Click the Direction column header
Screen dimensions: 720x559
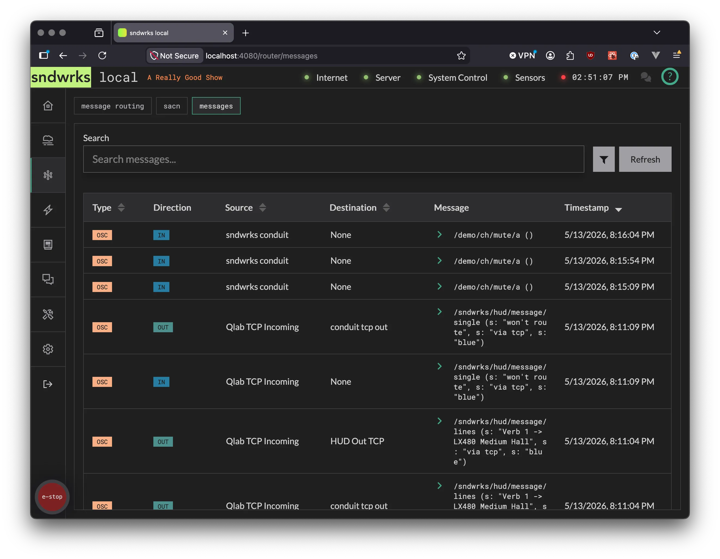172,208
